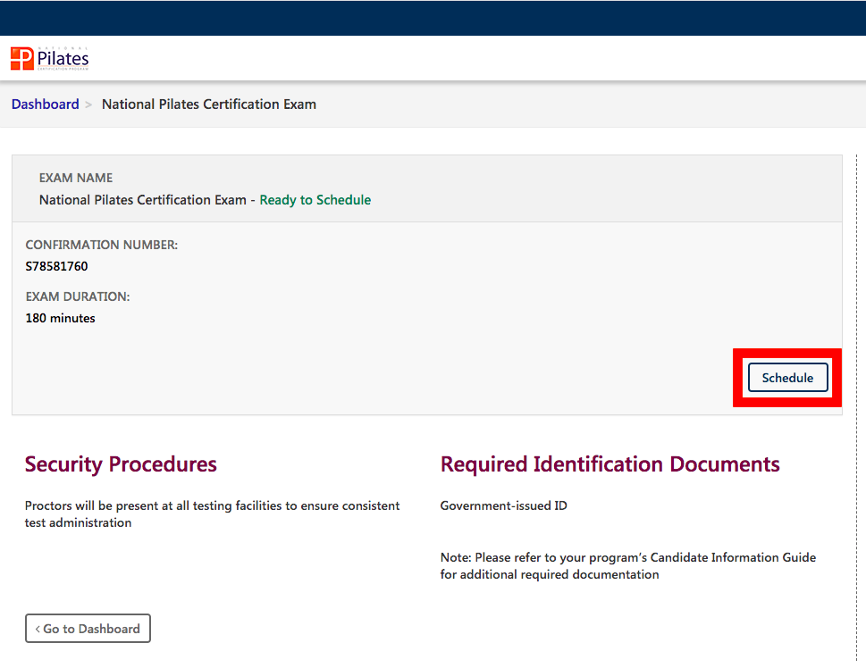Click the Security Procedures heading

(x=121, y=464)
